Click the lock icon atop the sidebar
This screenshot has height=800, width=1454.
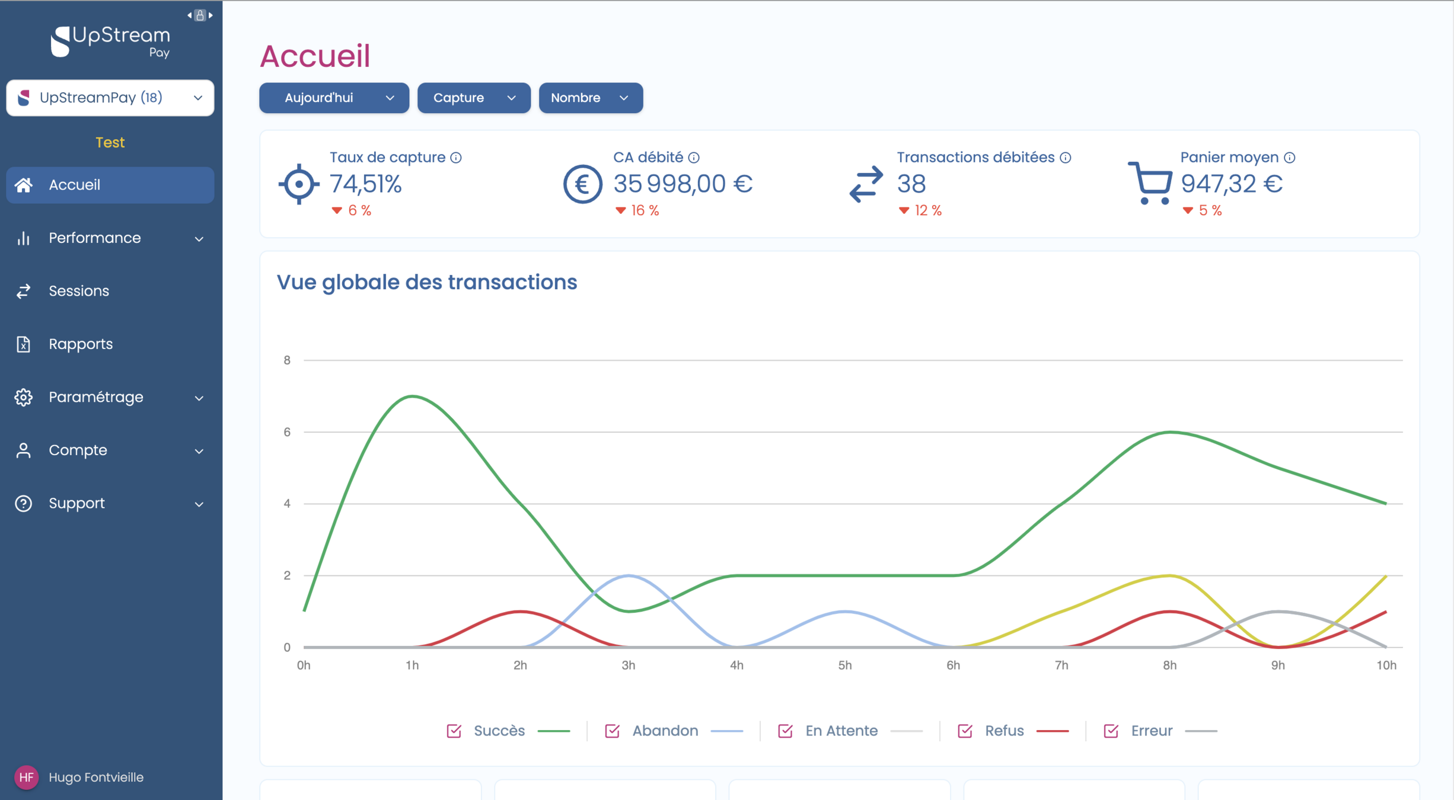click(x=200, y=15)
